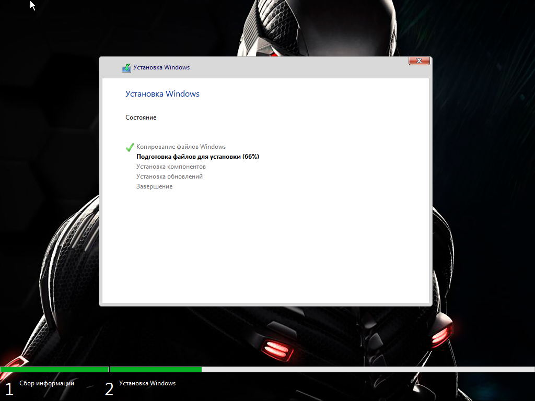The height and width of the screenshot is (401, 535).
Task: Click stage 2 'Установка Windows' label at bottom
Action: pos(147,383)
